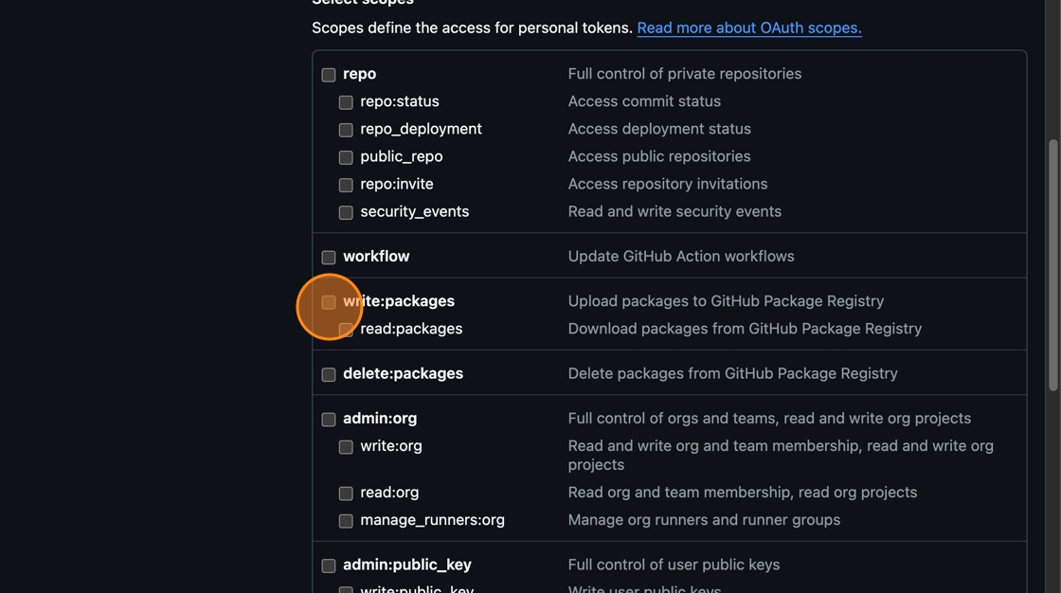Tick the repo_deployment checkbox
The height and width of the screenshot is (593, 1061).
(346, 130)
